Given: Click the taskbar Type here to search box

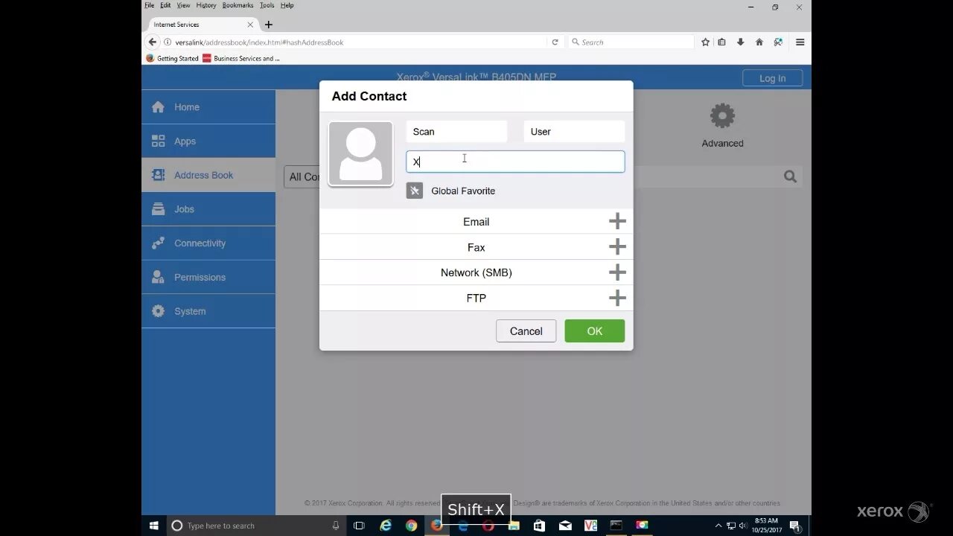Looking at the screenshot, I should (x=257, y=526).
